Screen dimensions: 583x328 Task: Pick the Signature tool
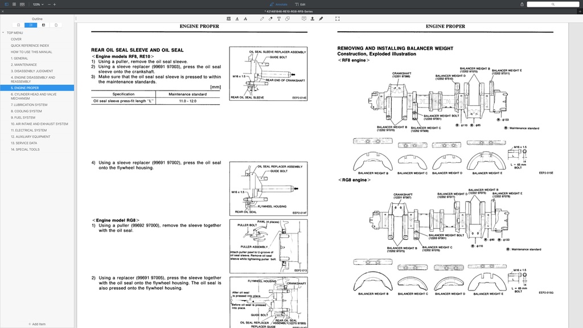(321, 18)
